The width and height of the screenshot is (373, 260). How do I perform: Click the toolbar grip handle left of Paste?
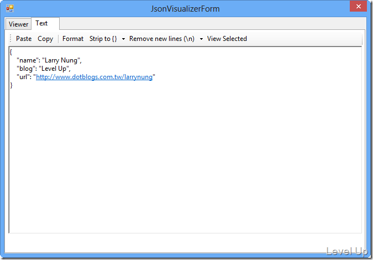(x=10, y=39)
